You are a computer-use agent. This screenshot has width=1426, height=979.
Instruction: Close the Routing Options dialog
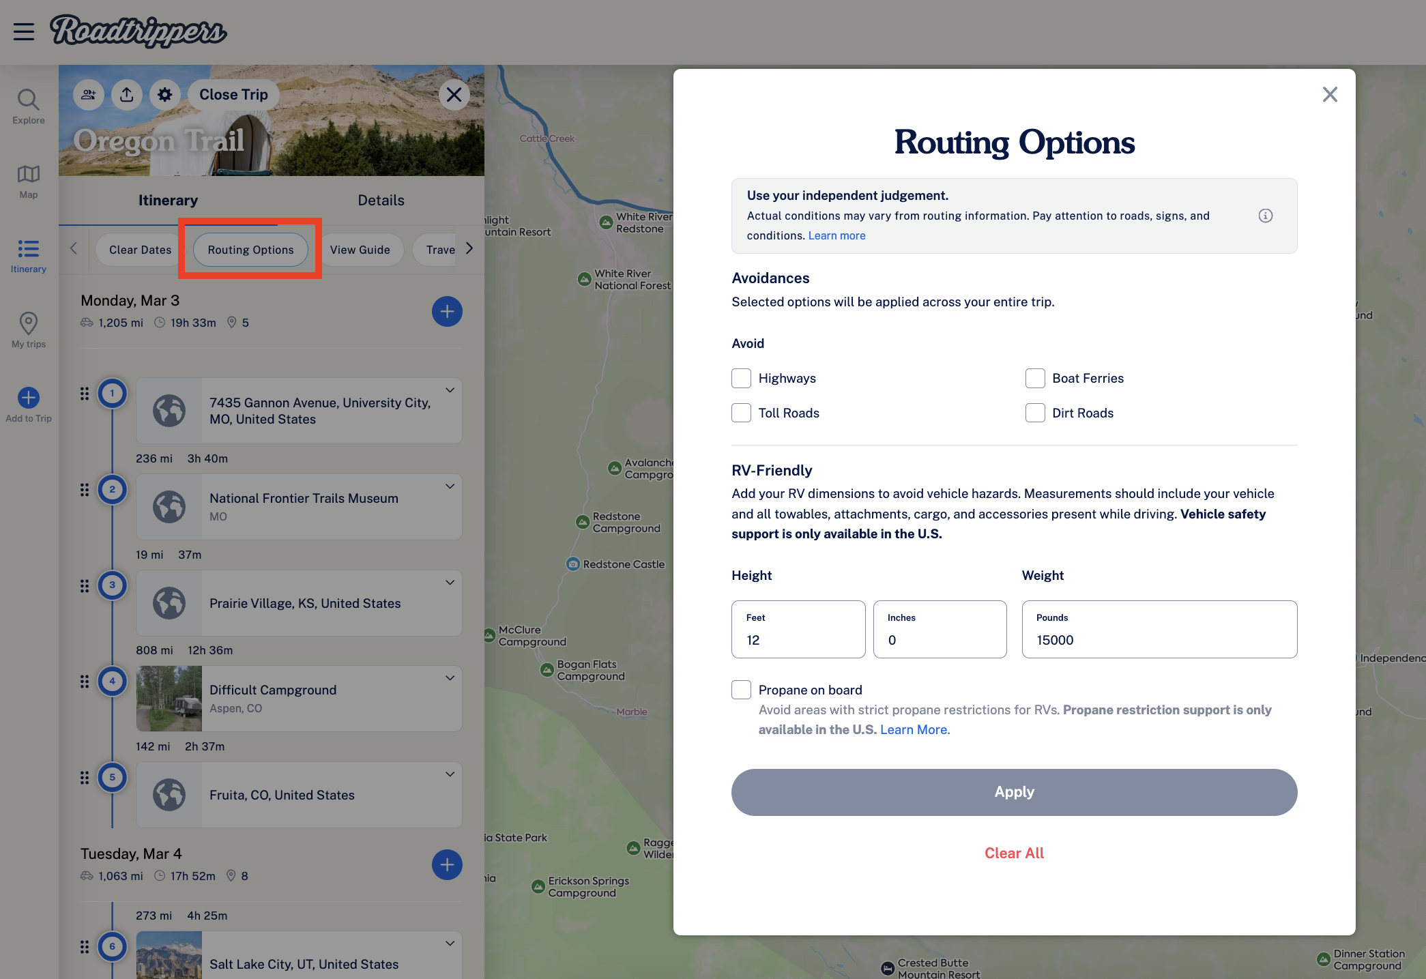1330,94
